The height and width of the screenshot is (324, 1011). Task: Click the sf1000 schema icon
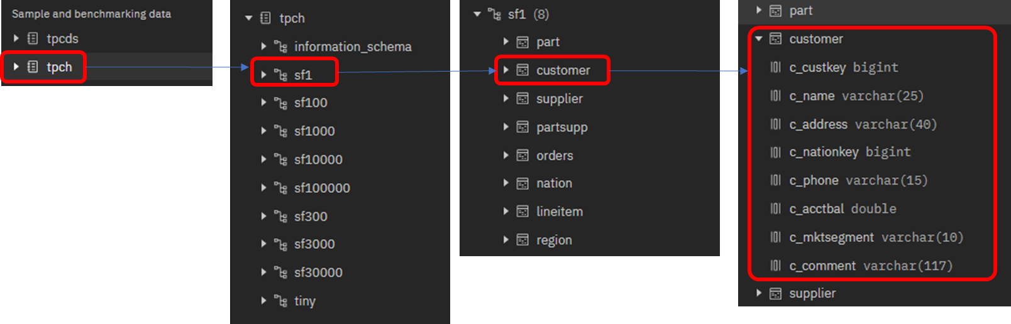click(280, 131)
